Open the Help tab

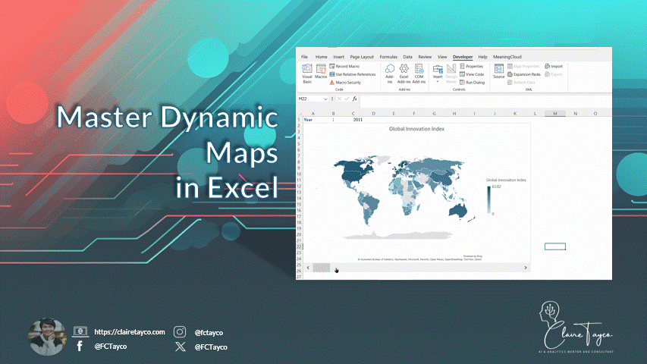click(482, 57)
